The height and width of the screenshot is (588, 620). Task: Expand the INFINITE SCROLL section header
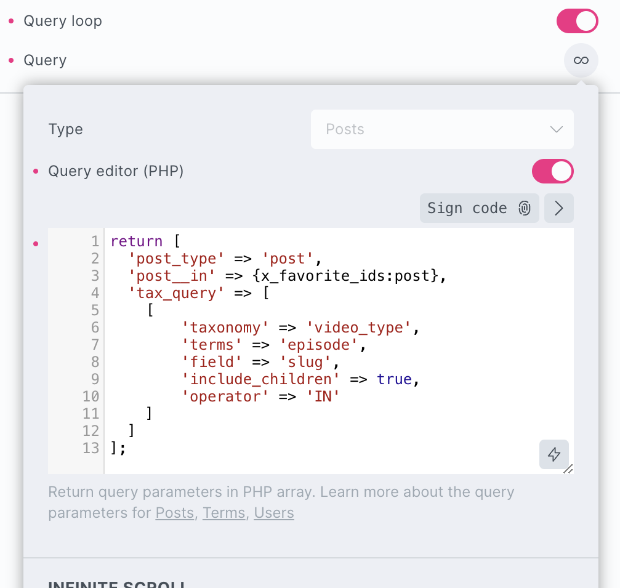coord(117,583)
